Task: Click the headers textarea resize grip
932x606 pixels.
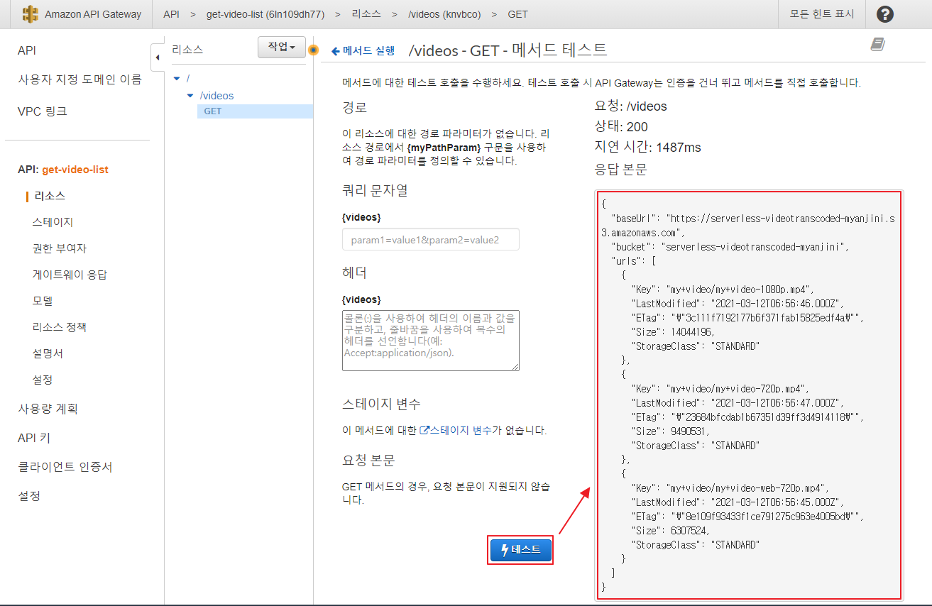Action: 515,366
